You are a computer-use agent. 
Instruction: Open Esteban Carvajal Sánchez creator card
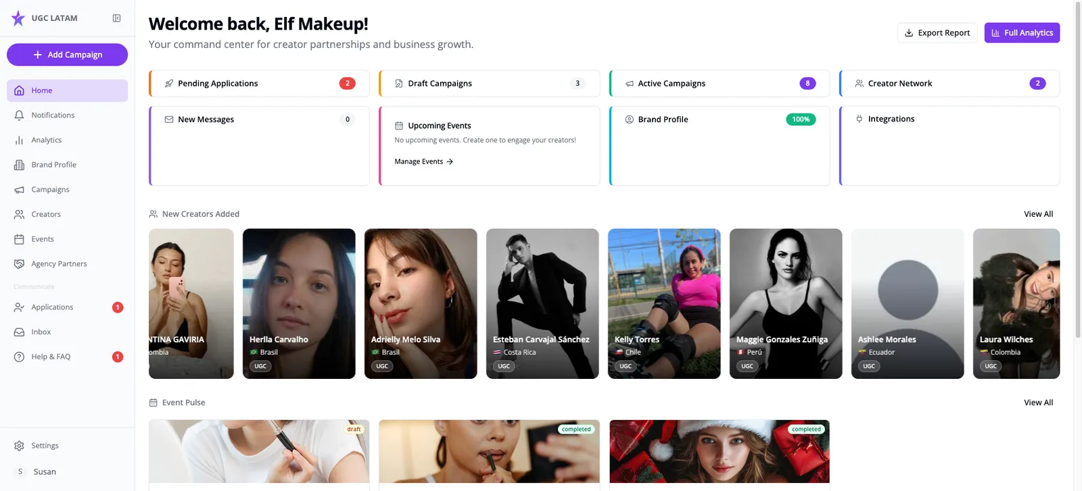coord(542,304)
